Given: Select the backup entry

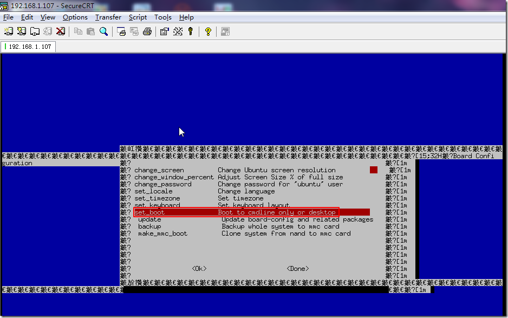Looking at the screenshot, I should [149, 226].
